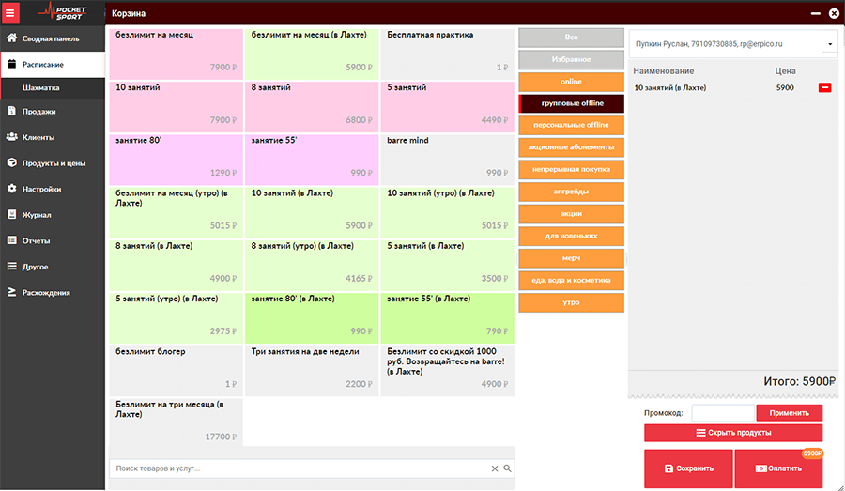Open Продукты и цены section
The width and height of the screenshot is (845, 491).
pyautogui.click(x=53, y=163)
